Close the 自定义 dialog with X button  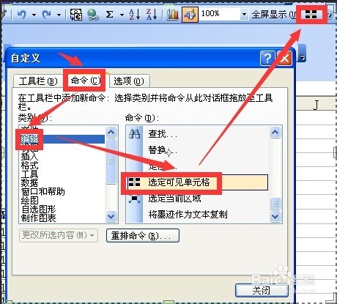(x=284, y=59)
